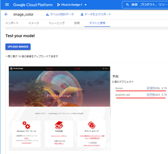Switch to the インポート tab

(x=12, y=23)
